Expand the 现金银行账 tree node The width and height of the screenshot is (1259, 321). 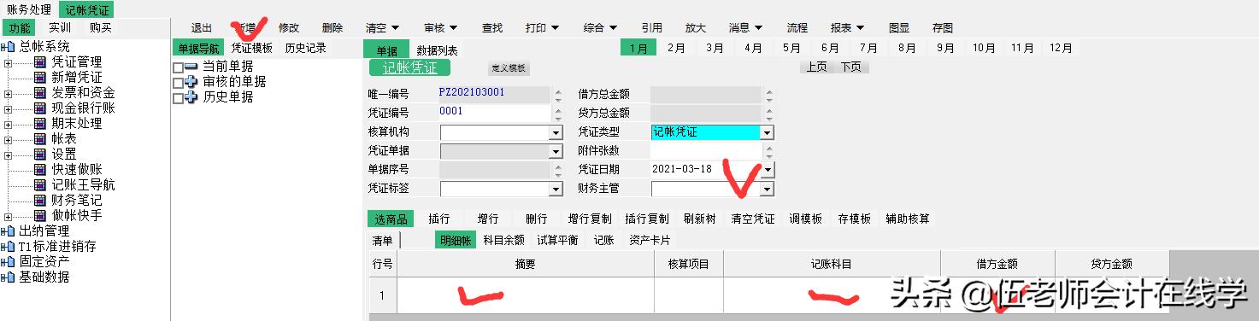8,108
